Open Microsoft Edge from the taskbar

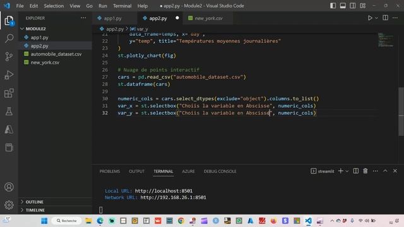100,221
